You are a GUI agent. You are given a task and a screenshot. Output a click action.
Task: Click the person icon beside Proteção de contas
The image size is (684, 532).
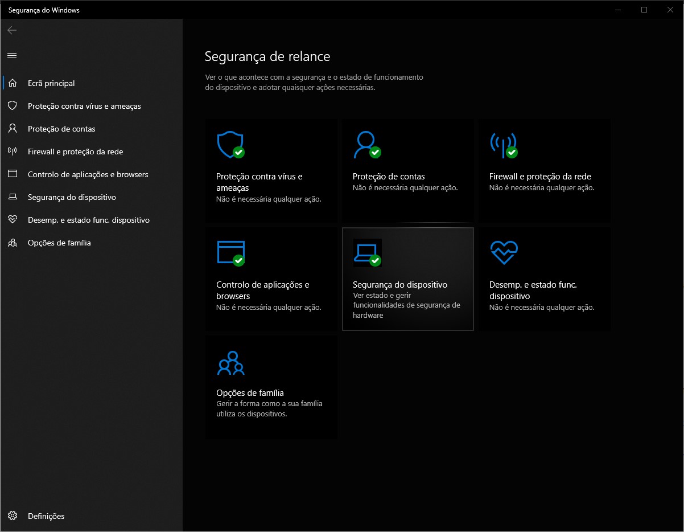pyautogui.click(x=13, y=129)
